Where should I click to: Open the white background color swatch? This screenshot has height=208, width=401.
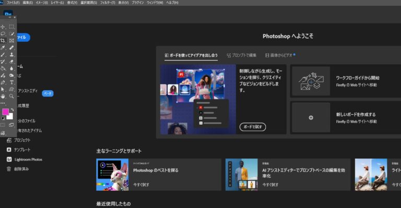pos(10,117)
